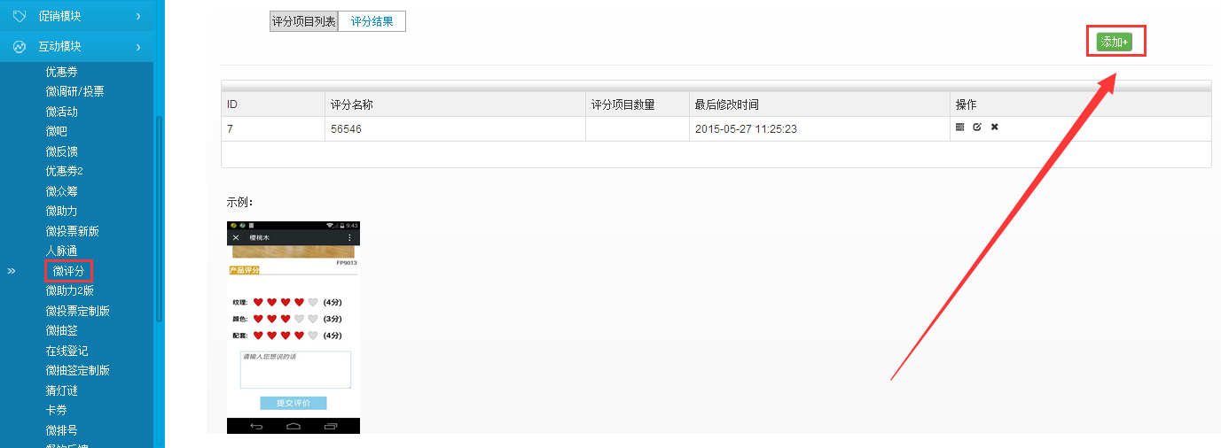
Task: Click the chart icon beside 互动模块
Action: [20, 46]
